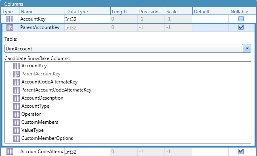257x156 pixels.
Task: Select Operator candidate column
Action: [31, 114]
